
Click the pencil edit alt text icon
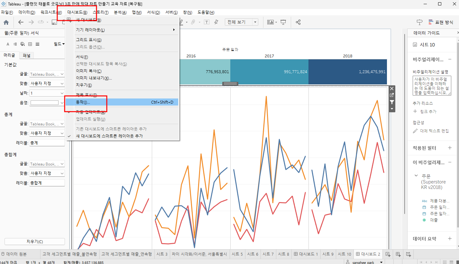click(415, 131)
